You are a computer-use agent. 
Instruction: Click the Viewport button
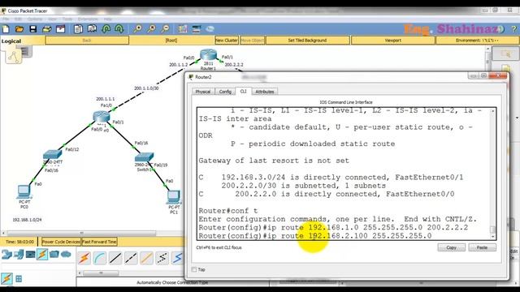coord(393,41)
